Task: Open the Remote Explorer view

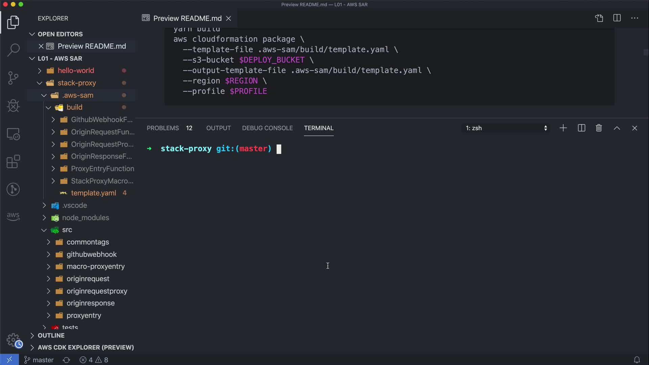Action: coord(13,134)
